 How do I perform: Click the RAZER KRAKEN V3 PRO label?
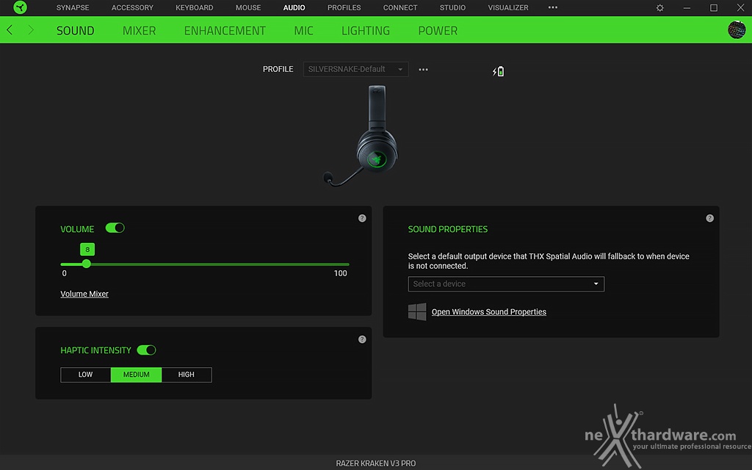(376, 463)
